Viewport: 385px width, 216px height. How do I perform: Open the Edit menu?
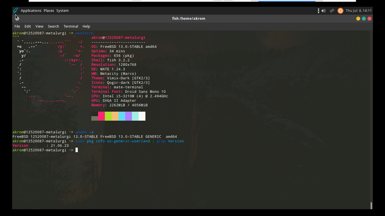[28, 26]
